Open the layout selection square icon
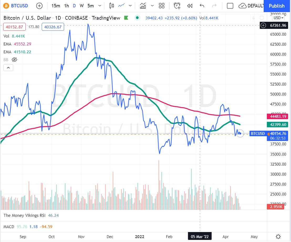 (230, 6)
